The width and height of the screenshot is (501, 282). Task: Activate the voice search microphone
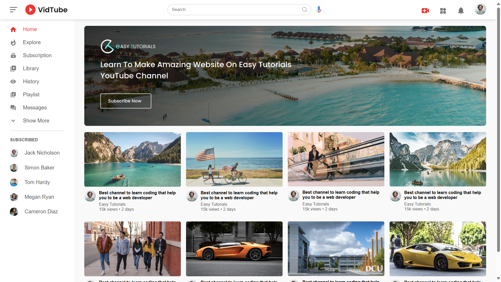(x=319, y=10)
